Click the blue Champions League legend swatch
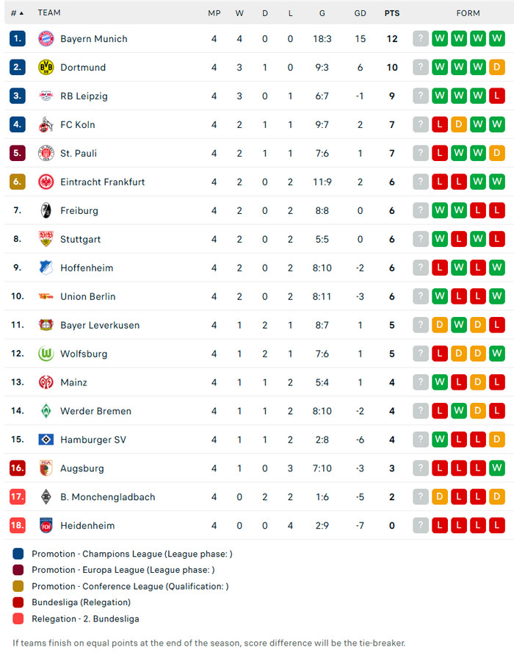 pos(18,554)
